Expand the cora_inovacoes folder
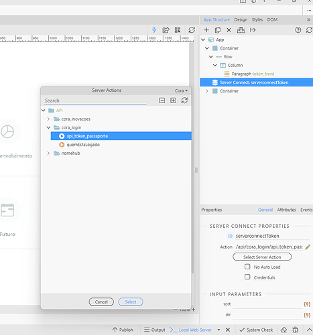This screenshot has width=313, height=335. [x=48, y=119]
